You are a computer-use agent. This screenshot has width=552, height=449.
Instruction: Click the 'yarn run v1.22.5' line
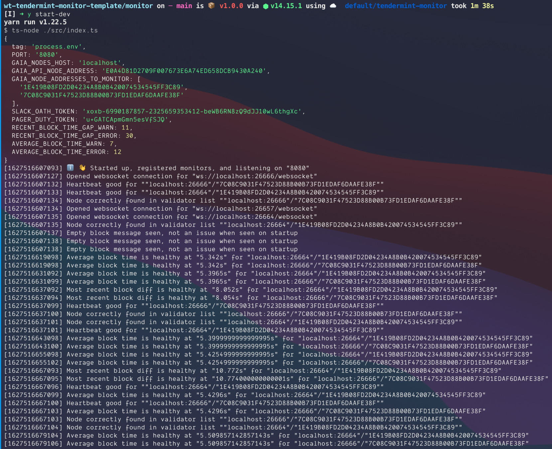tap(35, 22)
